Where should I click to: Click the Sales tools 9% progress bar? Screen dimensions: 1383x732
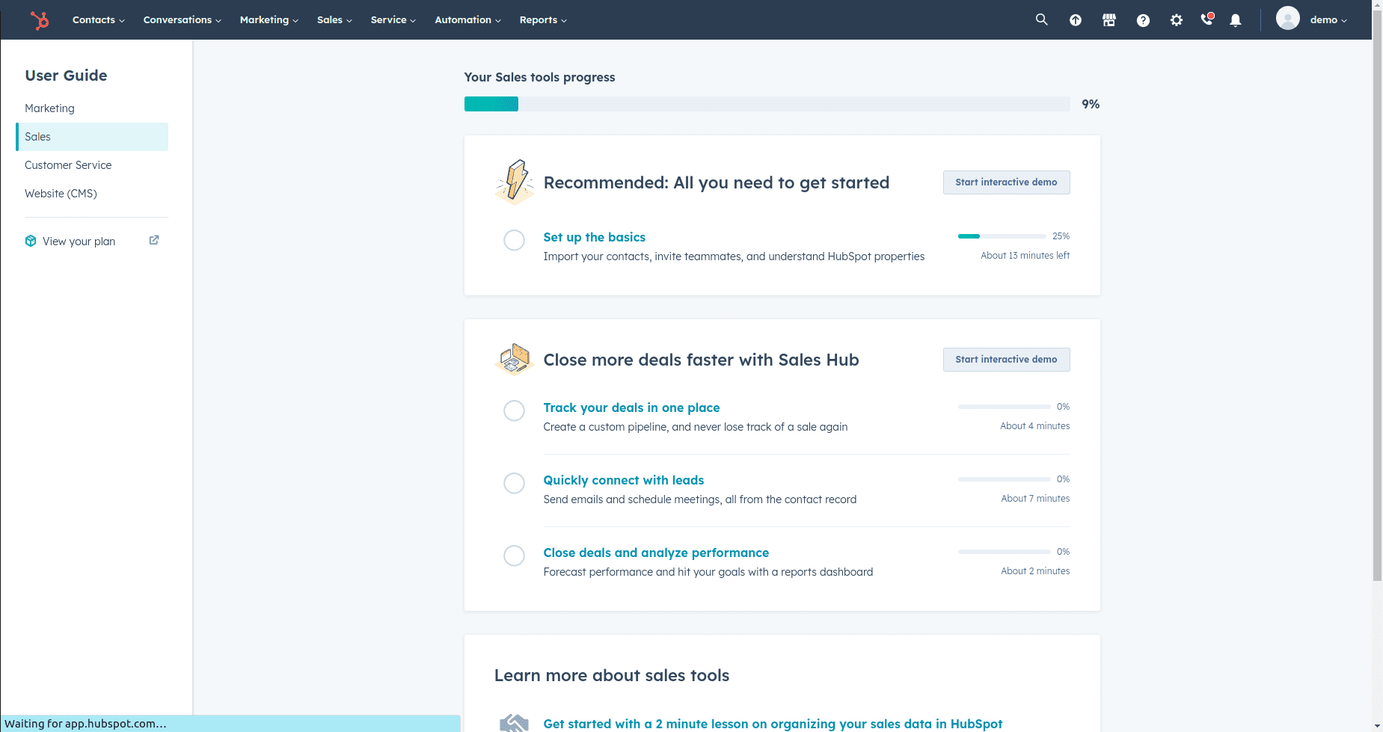coord(767,104)
